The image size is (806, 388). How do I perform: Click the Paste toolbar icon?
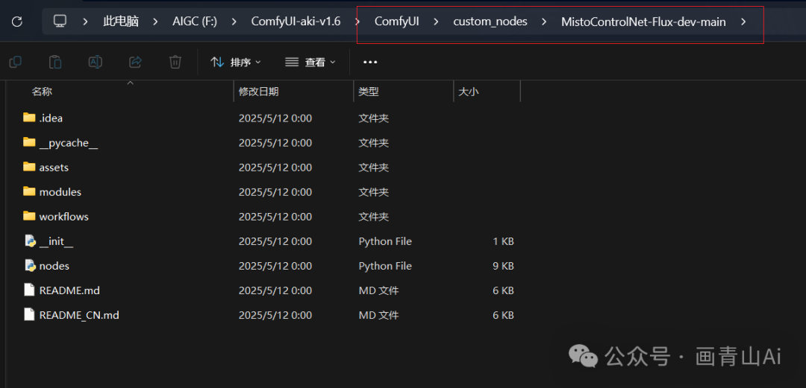(55, 62)
